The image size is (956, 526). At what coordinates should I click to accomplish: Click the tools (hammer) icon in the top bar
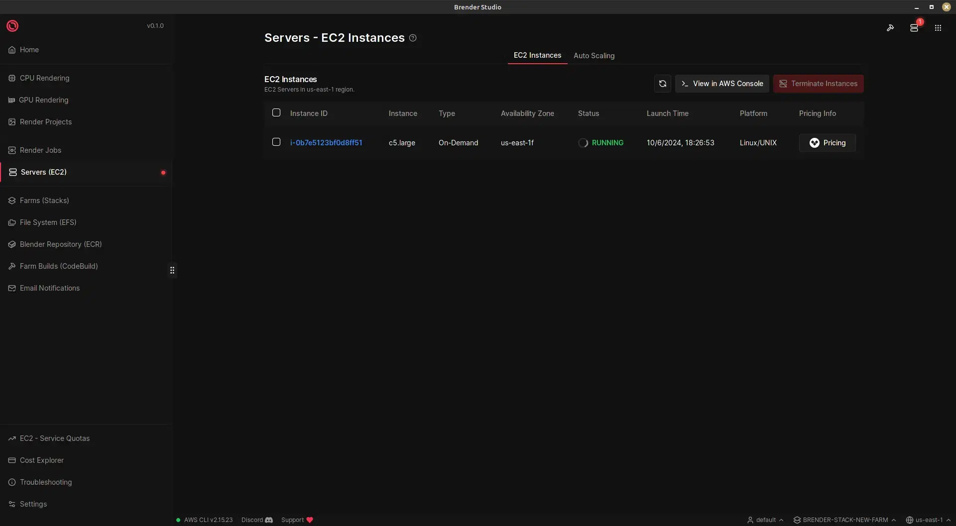891,28
